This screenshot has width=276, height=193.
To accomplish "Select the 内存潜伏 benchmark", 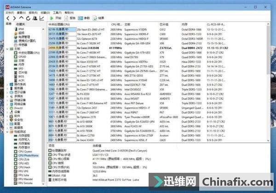I will [24, 148].
